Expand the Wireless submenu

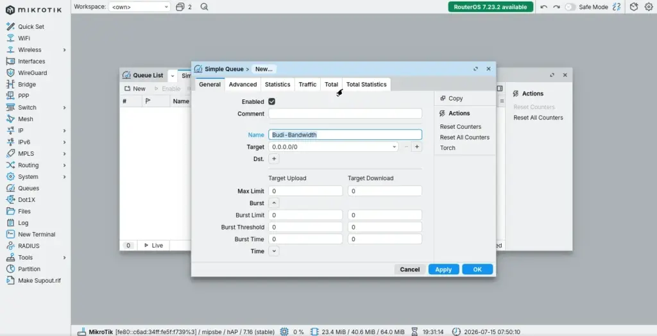tap(65, 49)
